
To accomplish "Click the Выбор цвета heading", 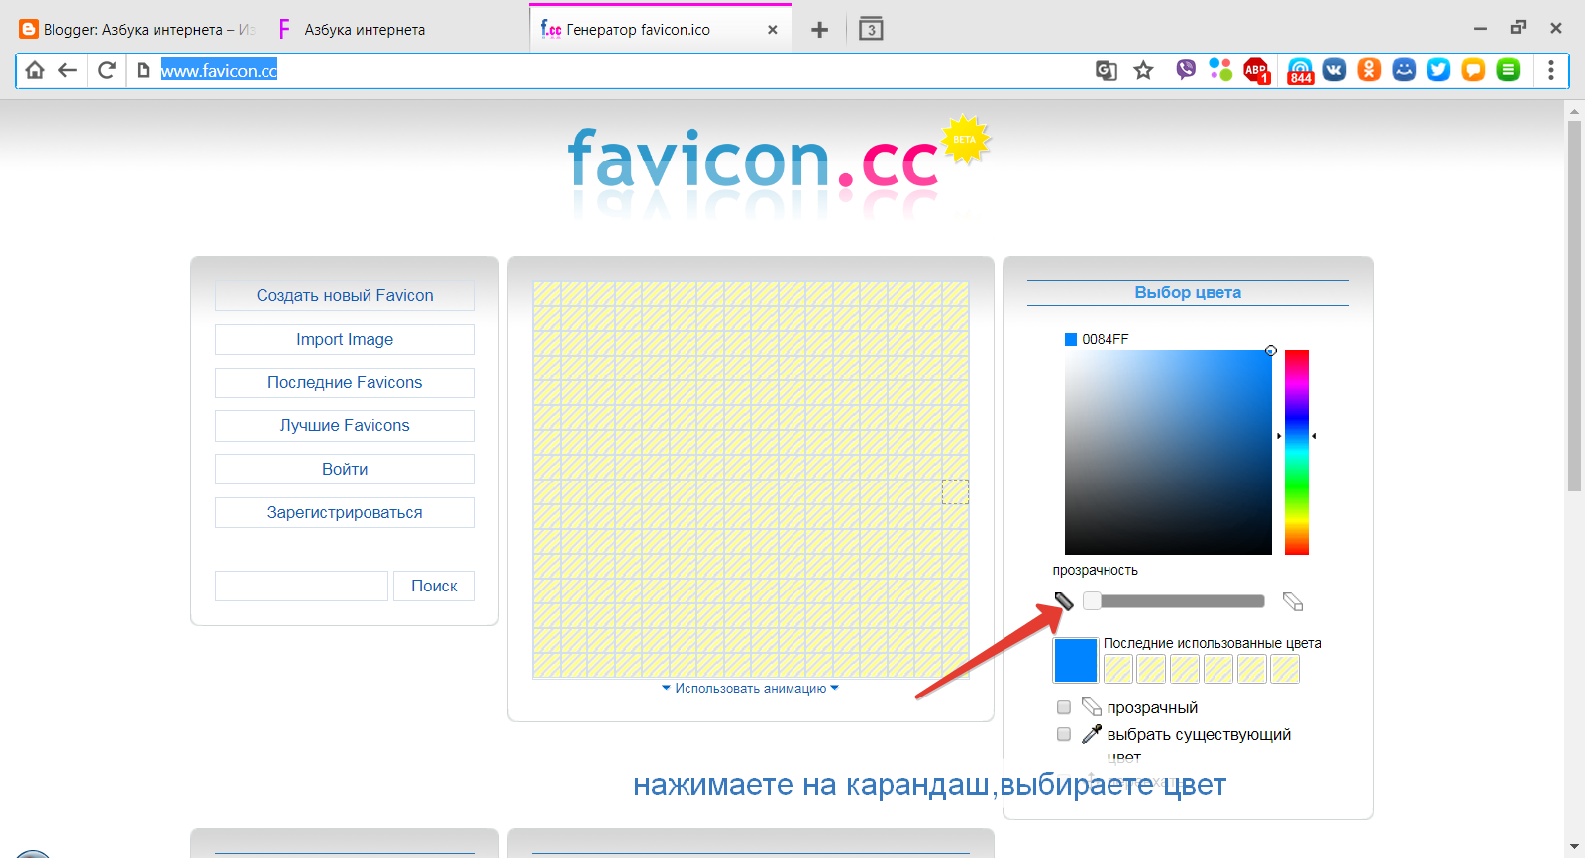I will (x=1188, y=292).
